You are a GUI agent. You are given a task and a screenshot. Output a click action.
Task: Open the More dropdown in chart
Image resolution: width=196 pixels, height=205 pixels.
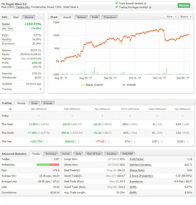point(170,17)
